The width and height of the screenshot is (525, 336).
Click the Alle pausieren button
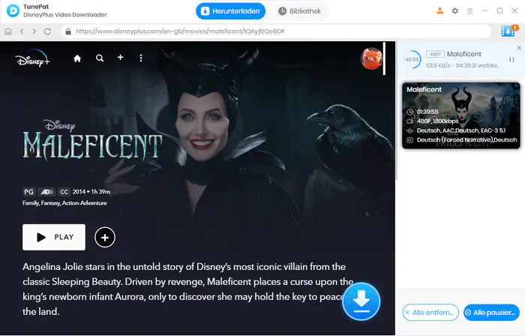click(x=491, y=312)
